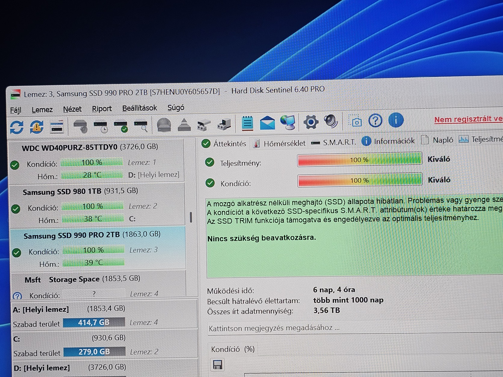503x377 pixels.
Task: Click the '6 nap, 4 óra' power-on time value
Action: click(x=334, y=290)
